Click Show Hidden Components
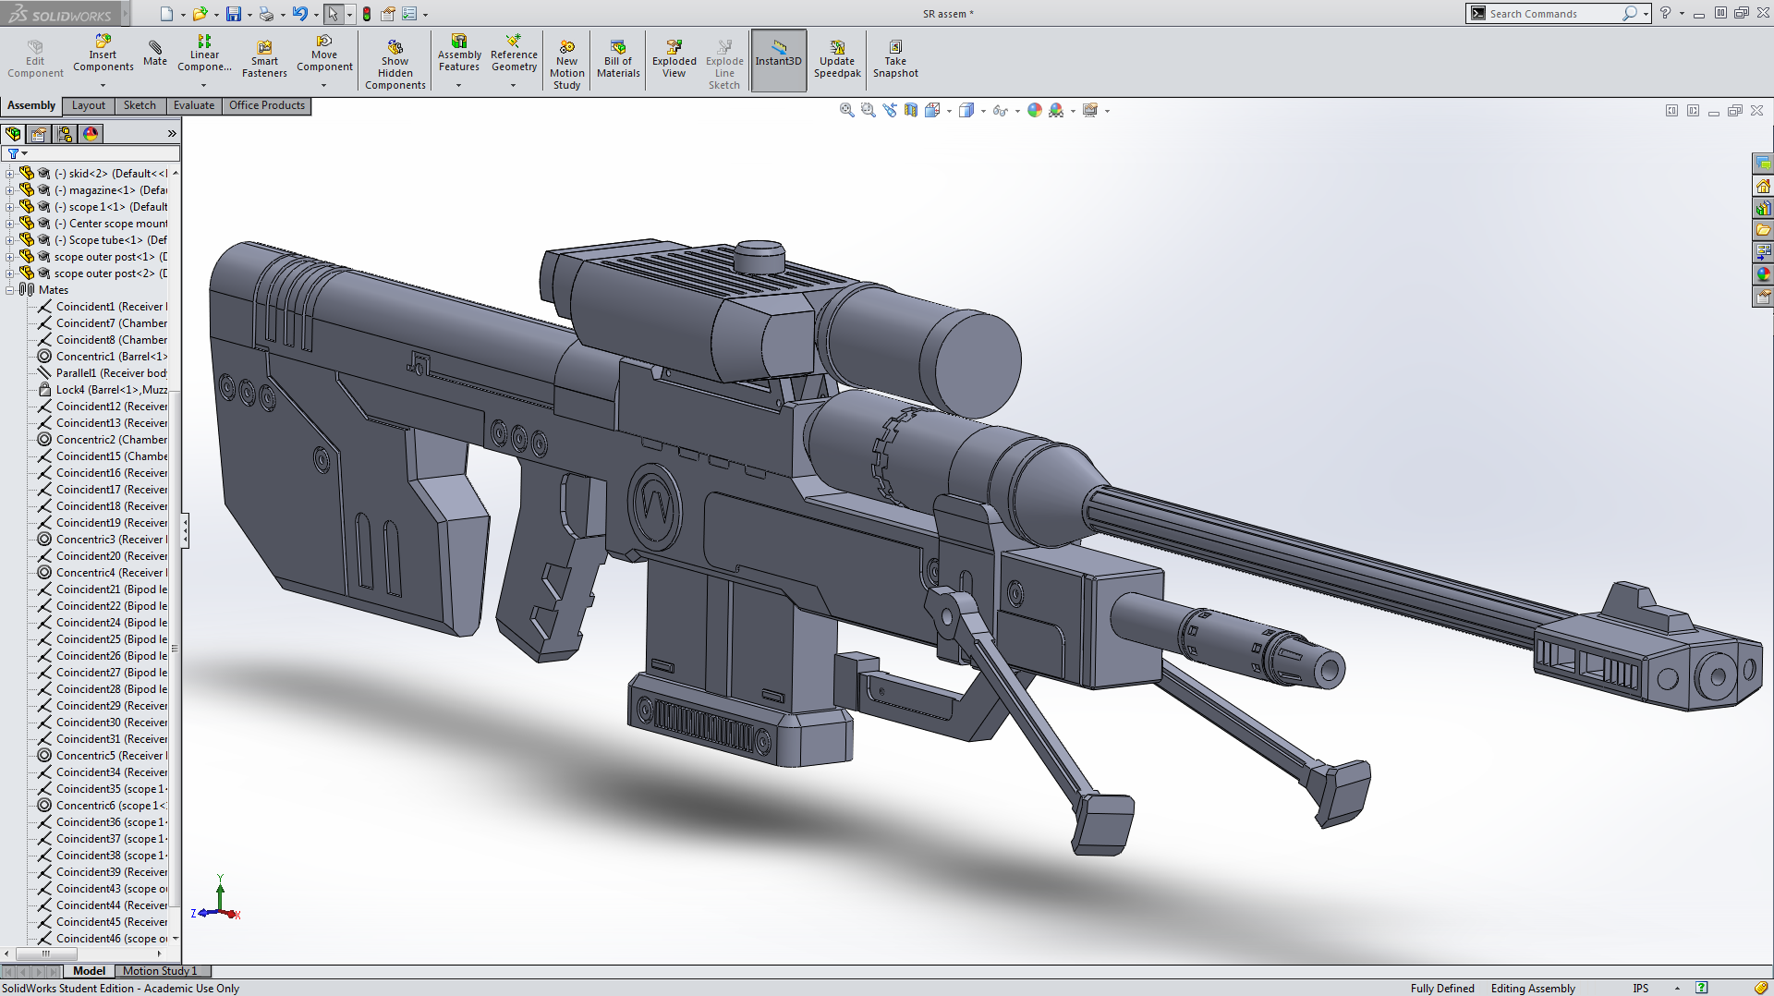This screenshot has width=1774, height=996. [x=395, y=65]
